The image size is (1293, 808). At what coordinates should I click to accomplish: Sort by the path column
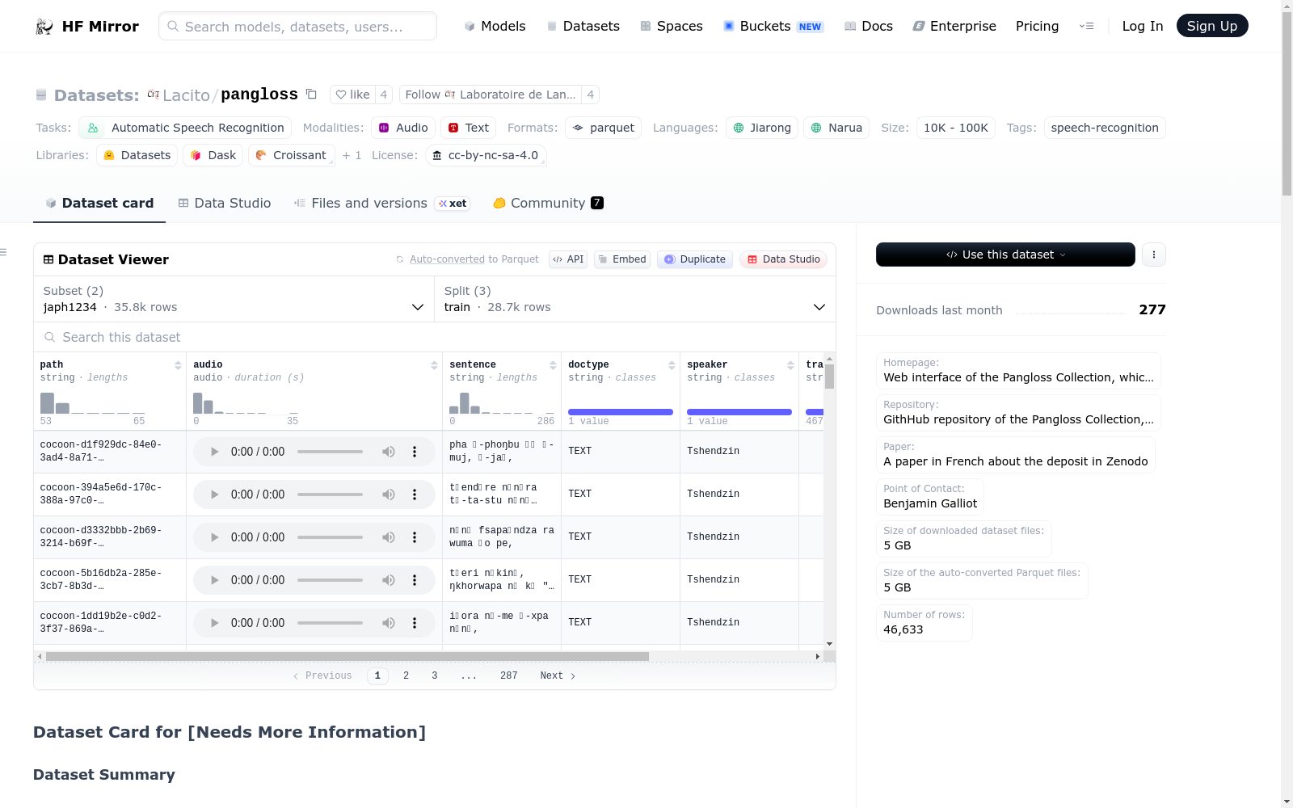pos(178,365)
